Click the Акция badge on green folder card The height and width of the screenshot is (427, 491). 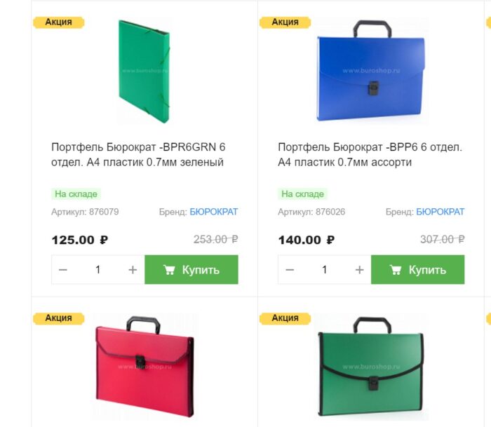click(58, 22)
